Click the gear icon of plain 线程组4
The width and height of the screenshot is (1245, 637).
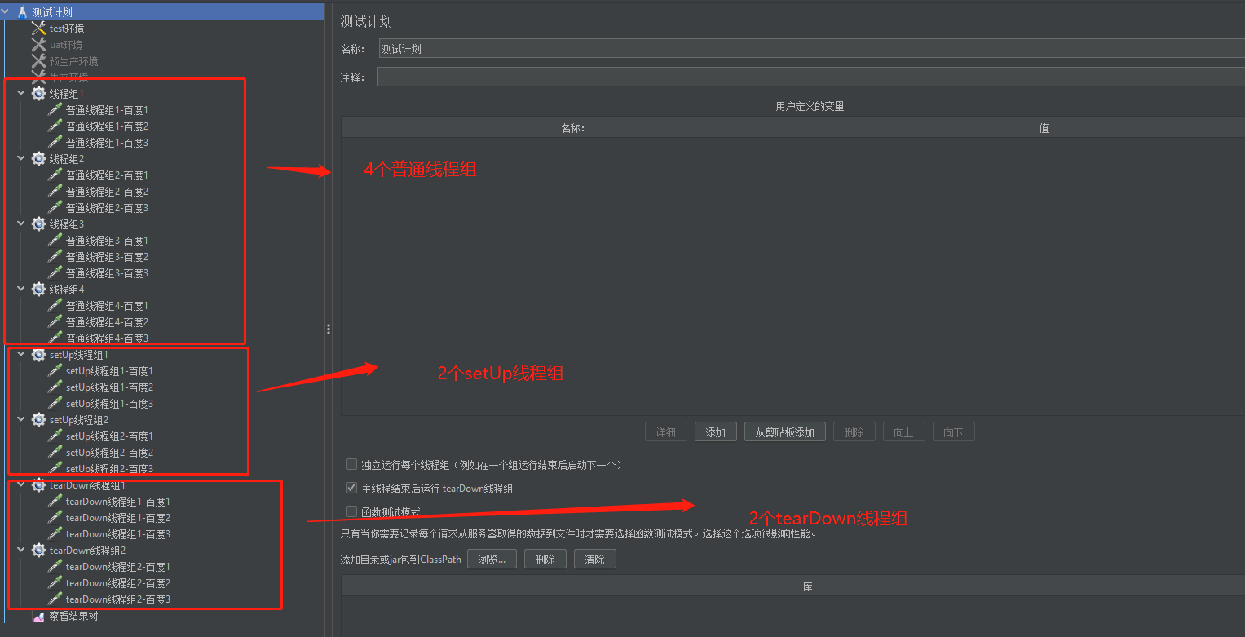(38, 290)
